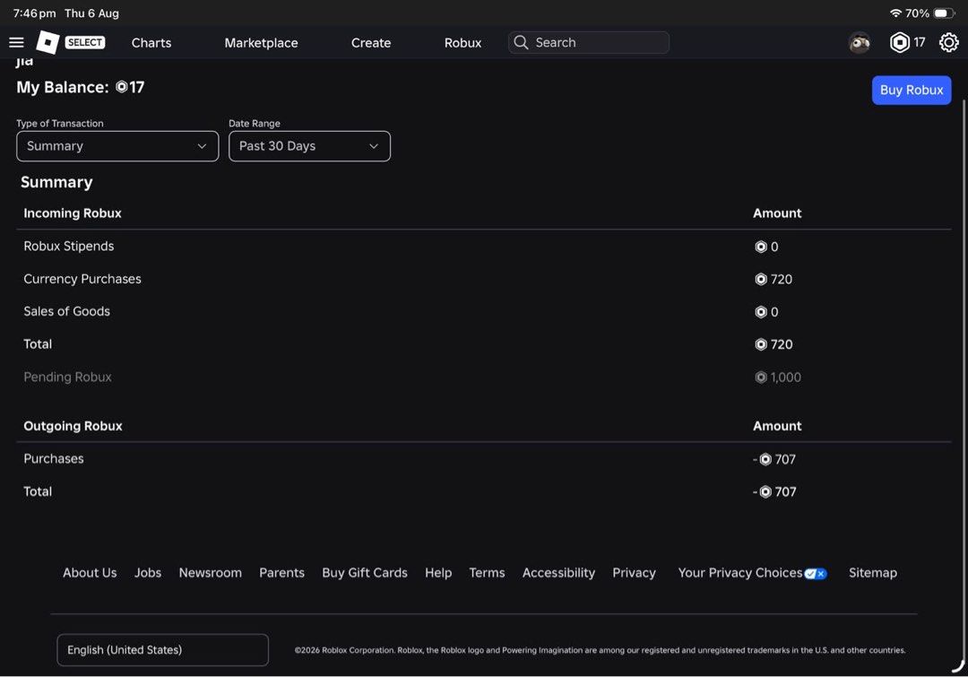Viewport: 968px width, 677px height.
Task: Click the date Thu 6 Aug
Action: point(92,13)
